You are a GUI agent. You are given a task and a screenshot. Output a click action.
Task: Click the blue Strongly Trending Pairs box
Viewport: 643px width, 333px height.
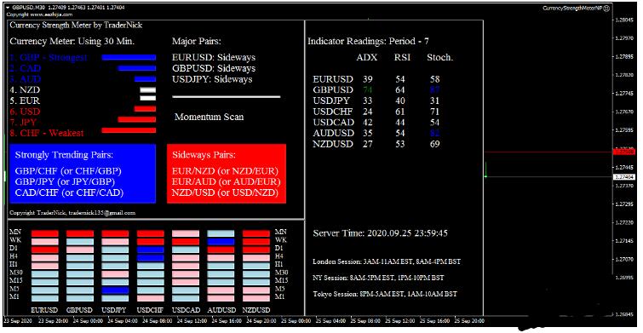click(83, 174)
